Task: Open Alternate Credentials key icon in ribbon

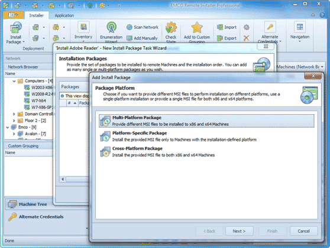Action: click(270, 27)
